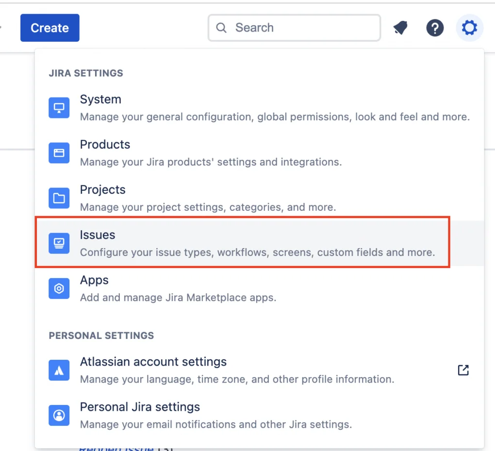
Task: Open Atlassian account settings
Action: tap(260, 370)
